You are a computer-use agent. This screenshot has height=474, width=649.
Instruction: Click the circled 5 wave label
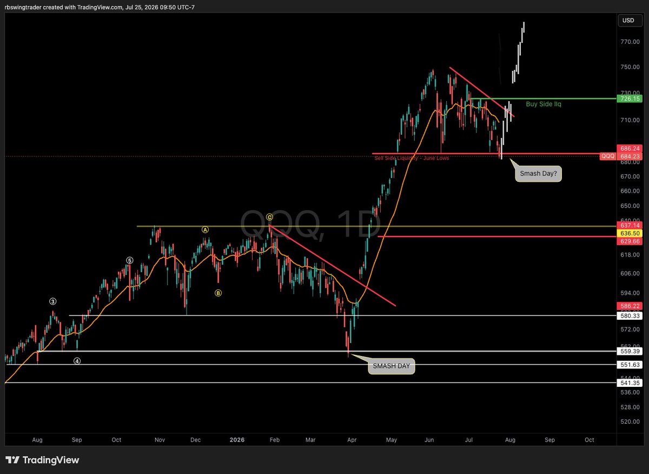coord(129,260)
